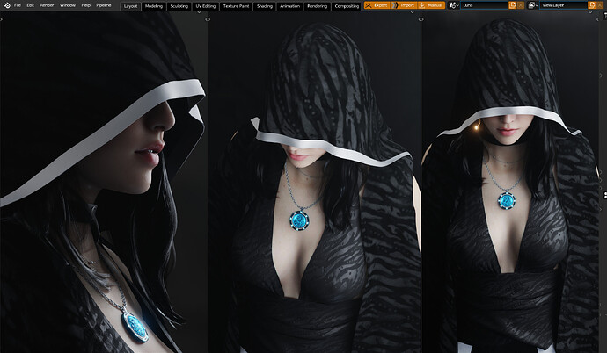The width and height of the screenshot is (607, 353).
Task: Click the left viewport with profile render
Action: 104,182
